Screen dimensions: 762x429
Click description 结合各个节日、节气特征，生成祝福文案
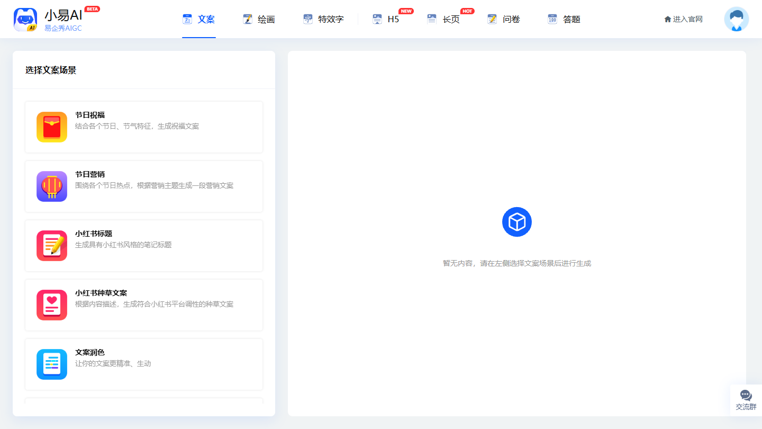137,126
